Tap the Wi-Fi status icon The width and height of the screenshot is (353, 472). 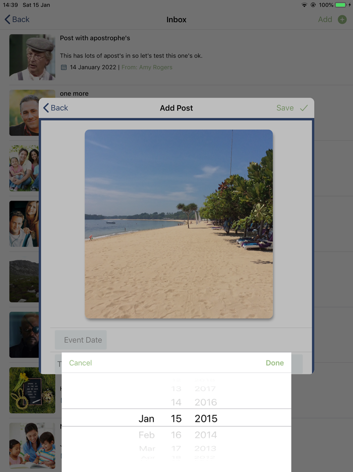tap(304, 5)
